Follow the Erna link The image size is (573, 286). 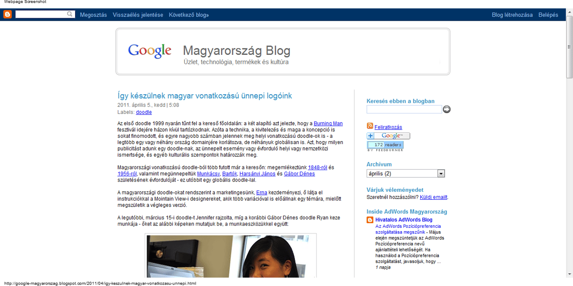[262, 192]
